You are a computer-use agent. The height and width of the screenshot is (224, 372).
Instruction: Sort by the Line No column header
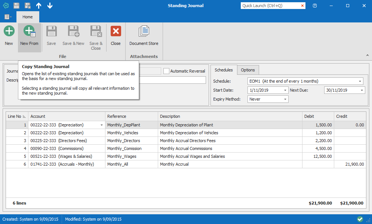[x=16, y=116]
